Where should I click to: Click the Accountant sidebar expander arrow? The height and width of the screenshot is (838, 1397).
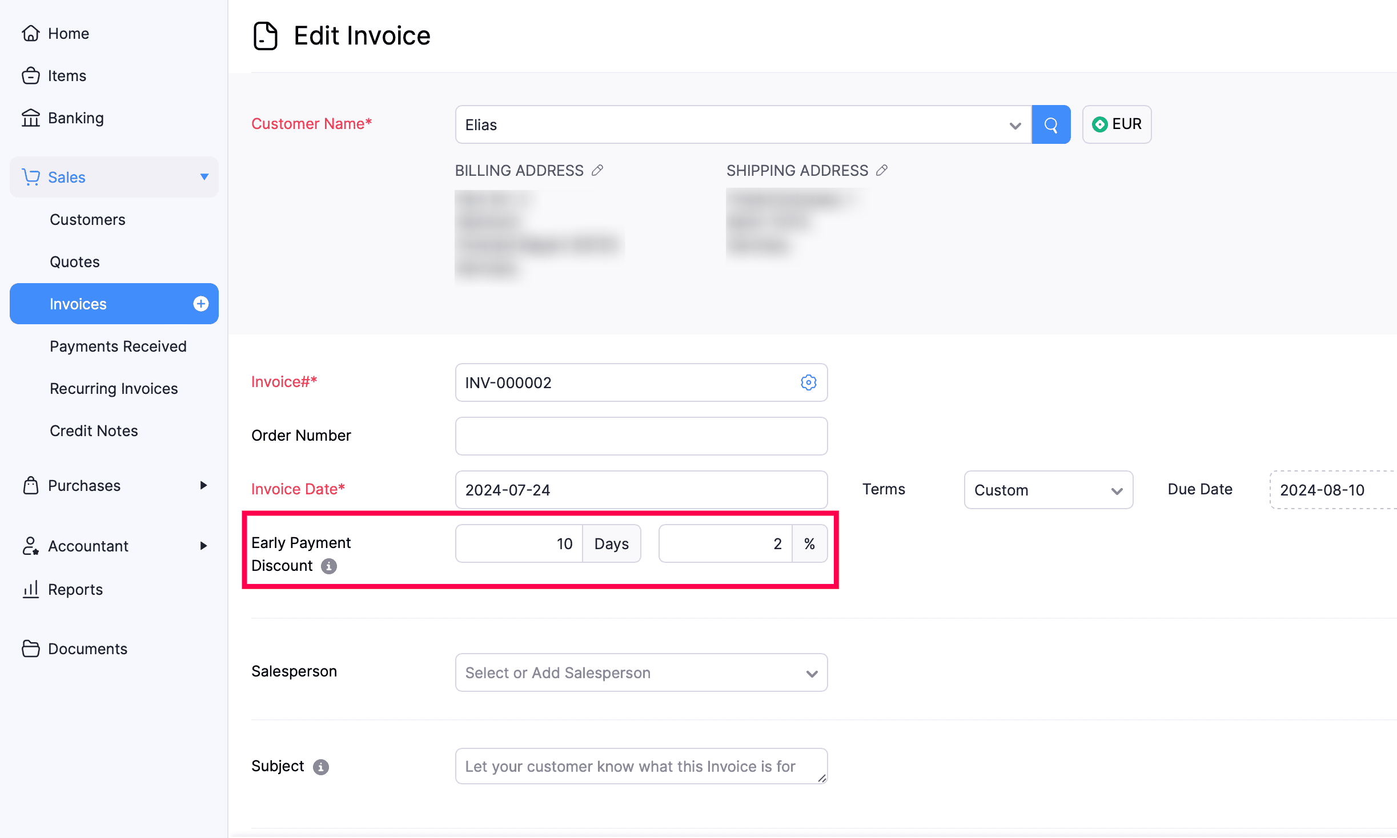[203, 546]
